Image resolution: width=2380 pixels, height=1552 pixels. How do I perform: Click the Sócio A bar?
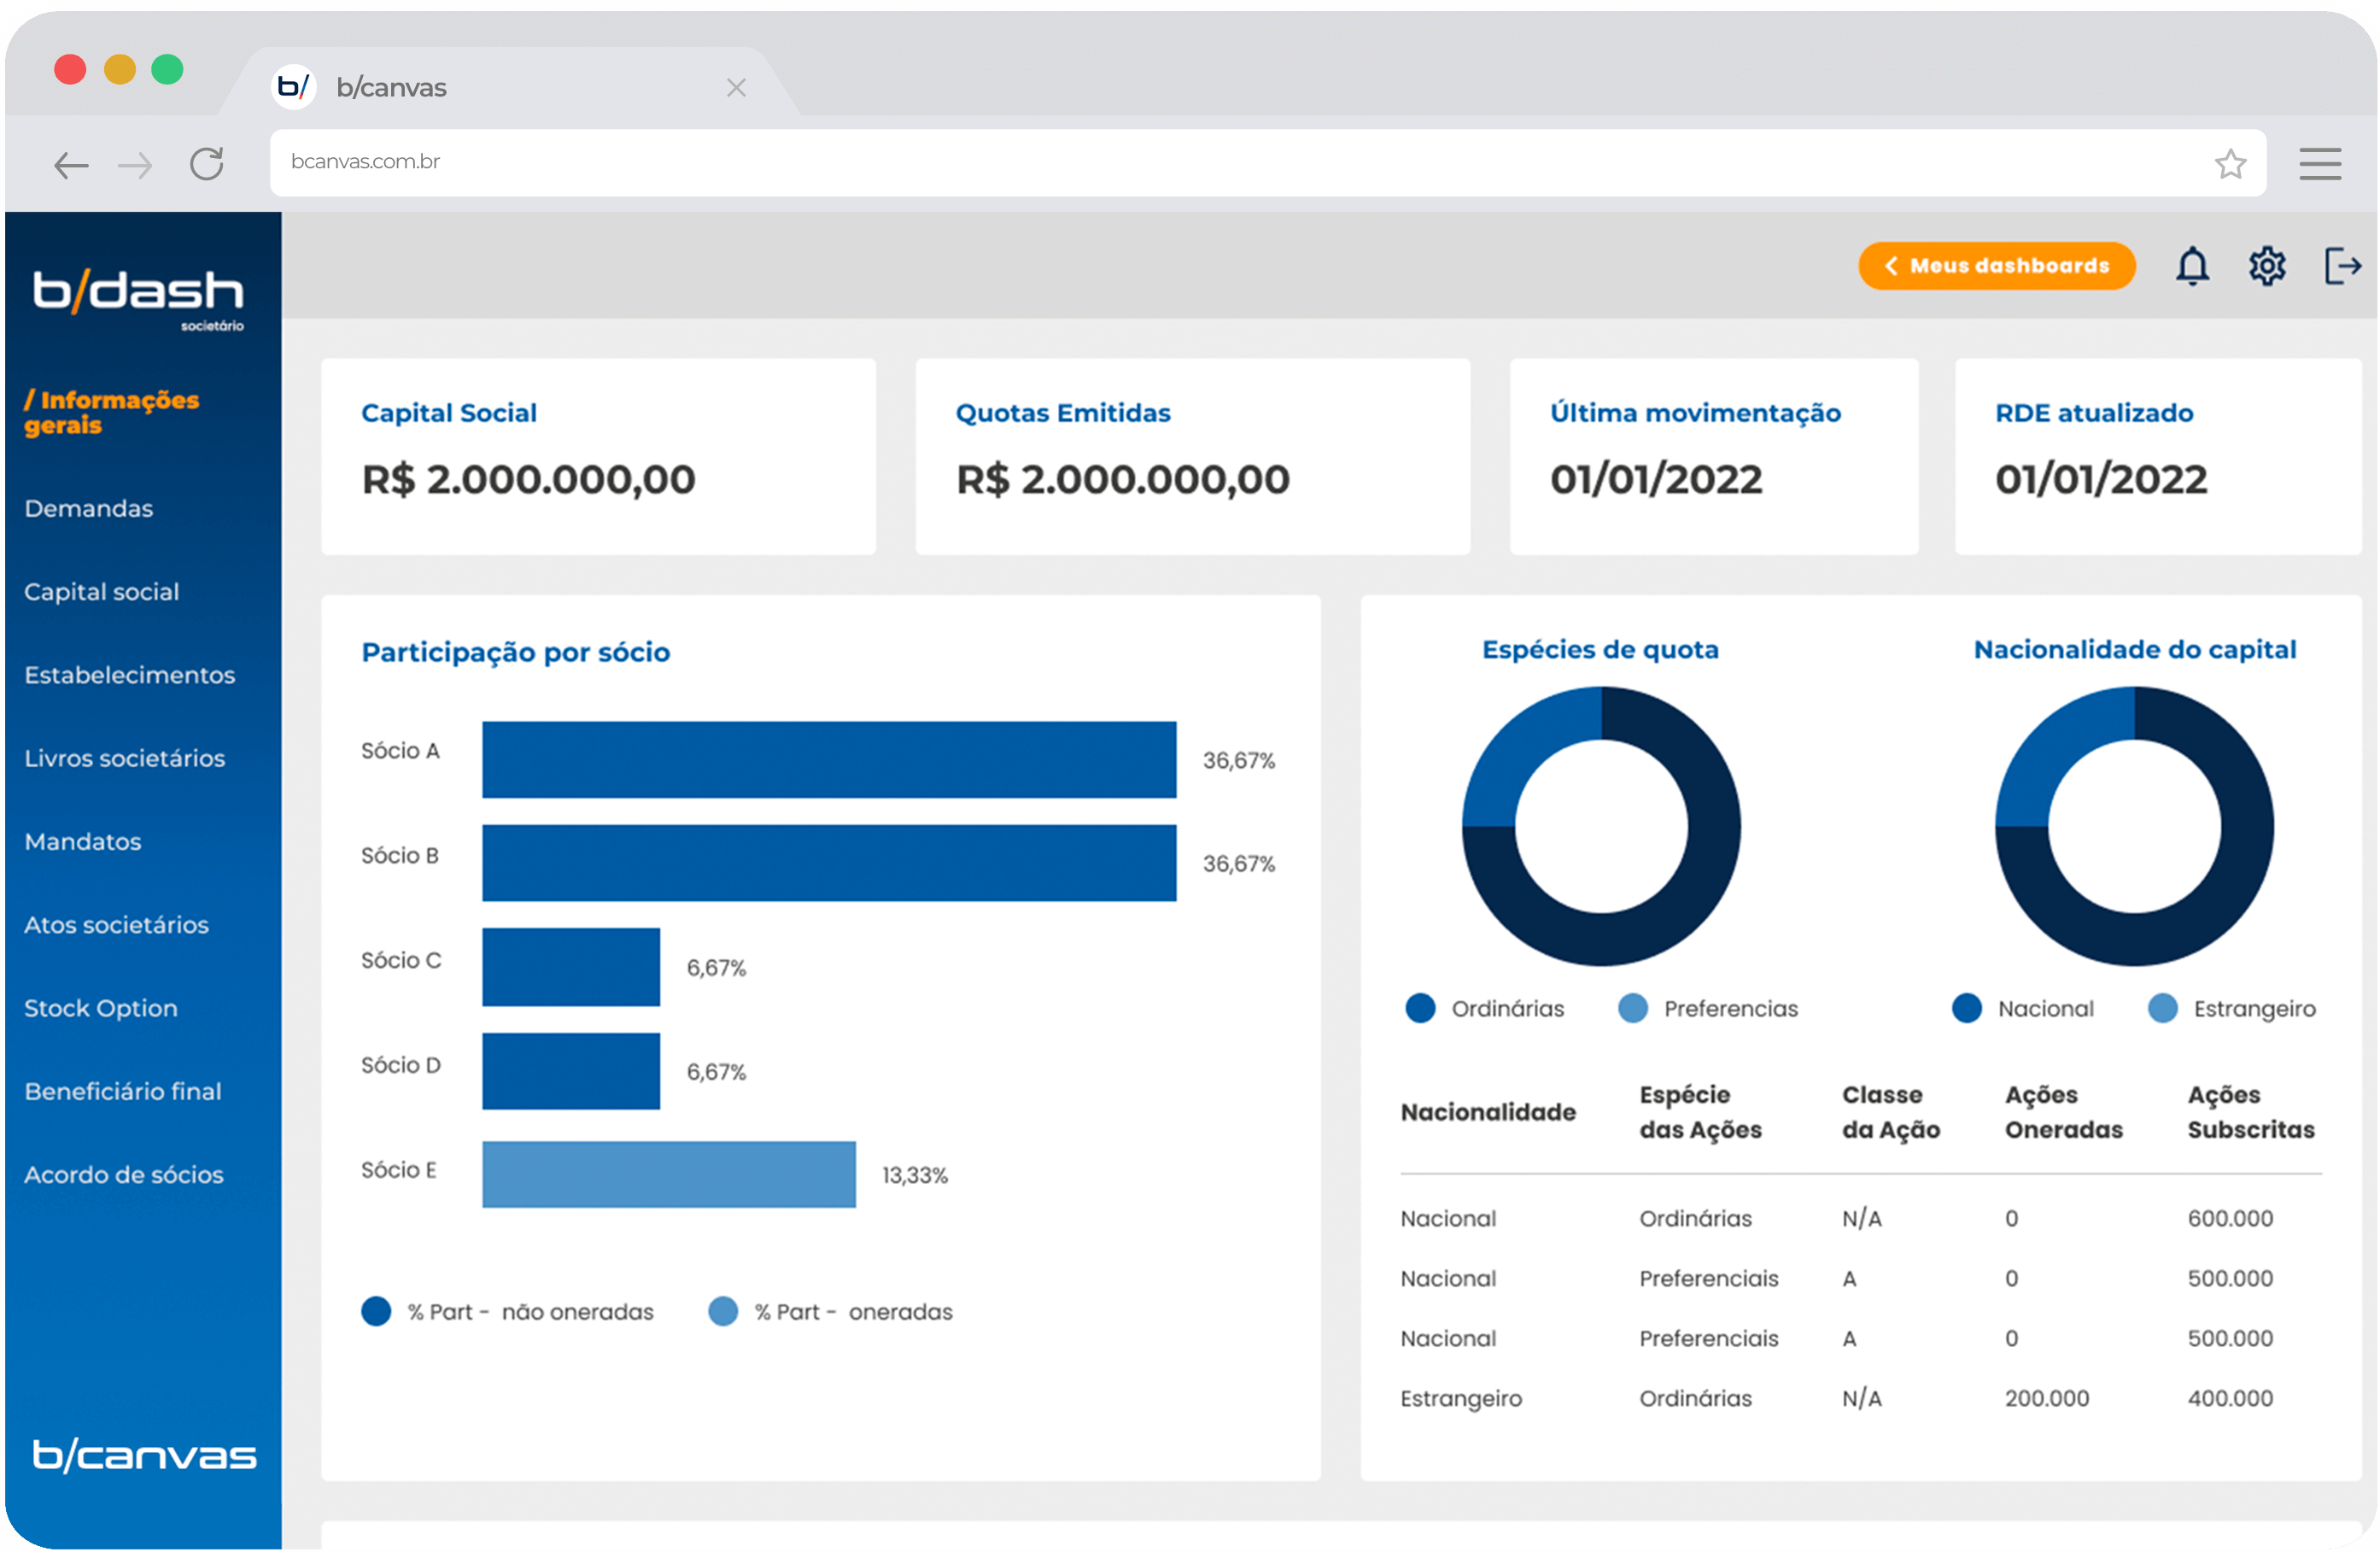click(829, 760)
